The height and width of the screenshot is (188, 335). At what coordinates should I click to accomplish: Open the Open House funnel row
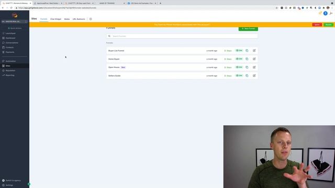point(182,67)
